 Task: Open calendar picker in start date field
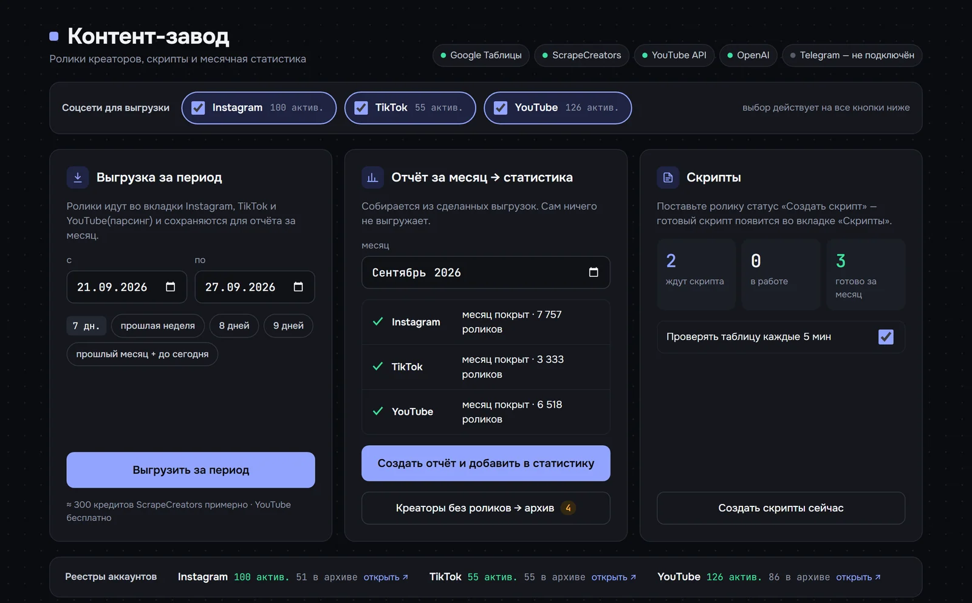[171, 287]
